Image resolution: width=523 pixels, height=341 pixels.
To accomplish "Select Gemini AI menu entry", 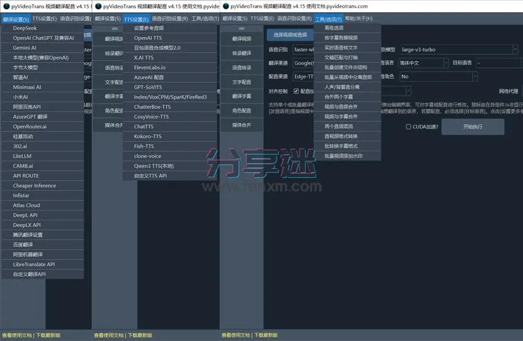I will (x=42, y=48).
